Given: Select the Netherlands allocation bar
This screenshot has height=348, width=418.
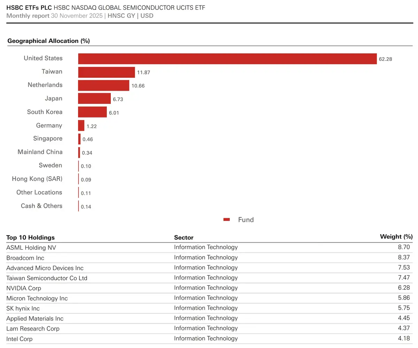Looking at the screenshot, I should (103, 85).
